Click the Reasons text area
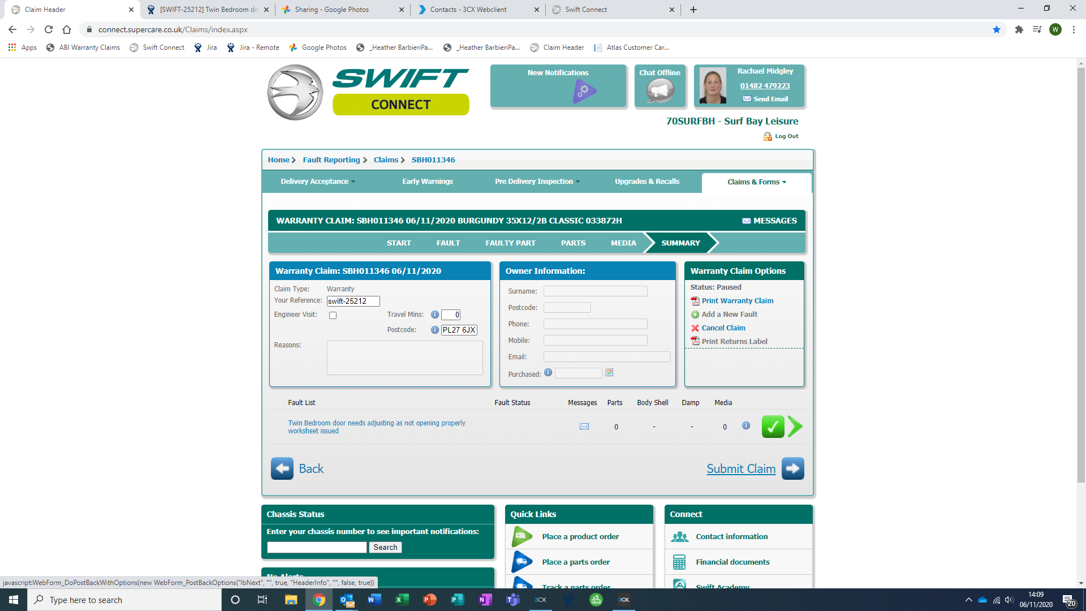Screen dimensions: 1086x611 (404, 358)
